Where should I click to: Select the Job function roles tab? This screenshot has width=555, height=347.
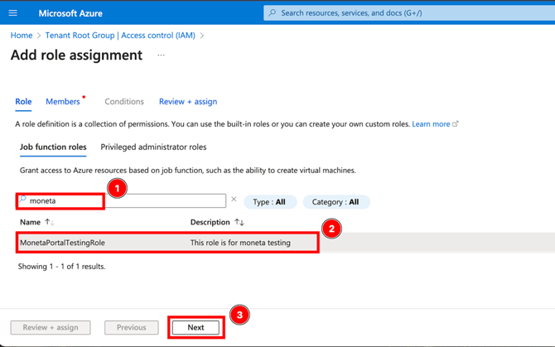pos(53,147)
